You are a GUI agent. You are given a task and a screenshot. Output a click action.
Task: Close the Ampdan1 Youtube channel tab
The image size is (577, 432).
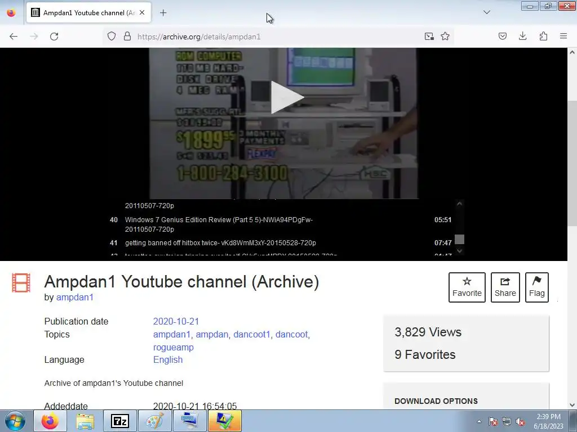pyautogui.click(x=142, y=12)
